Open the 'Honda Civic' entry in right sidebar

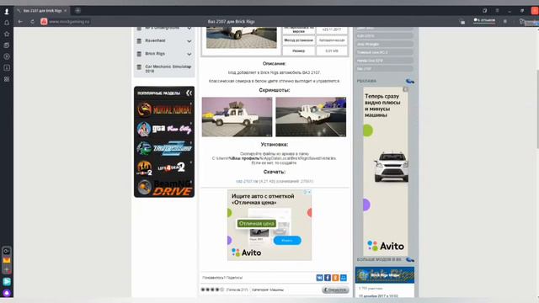385,61
